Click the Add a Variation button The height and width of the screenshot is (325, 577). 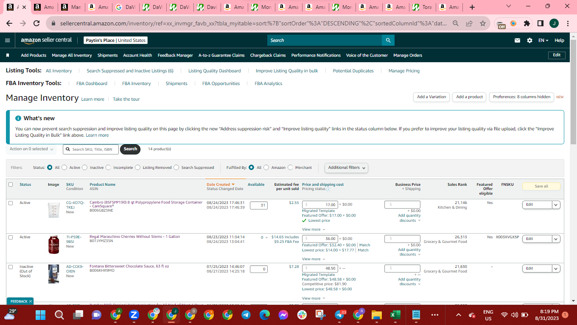point(431,97)
